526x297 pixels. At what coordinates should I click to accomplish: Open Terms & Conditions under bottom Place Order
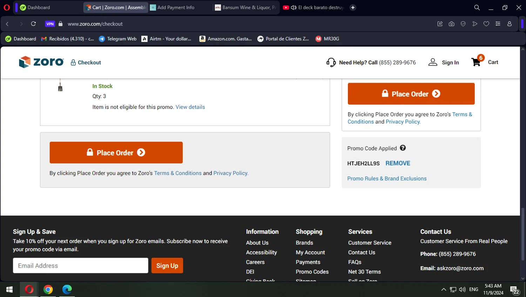(178, 173)
